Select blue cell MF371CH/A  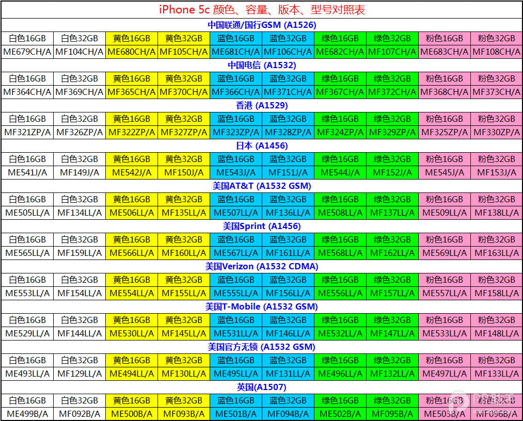tap(288, 92)
